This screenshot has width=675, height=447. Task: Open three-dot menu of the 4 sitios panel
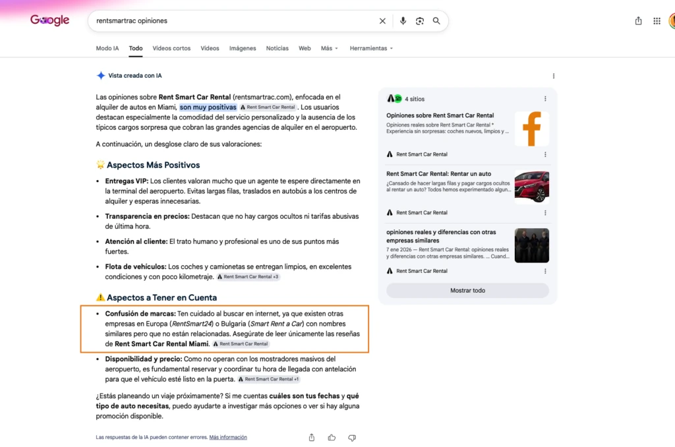point(545,99)
